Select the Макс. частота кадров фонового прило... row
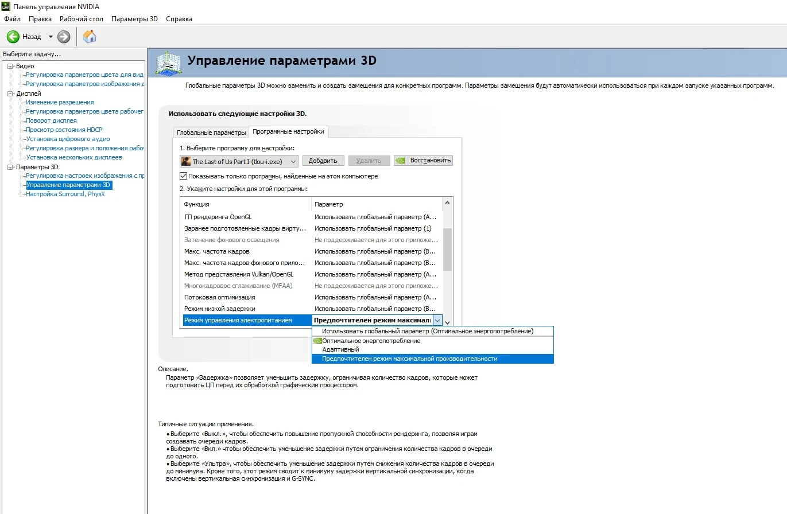 312,263
